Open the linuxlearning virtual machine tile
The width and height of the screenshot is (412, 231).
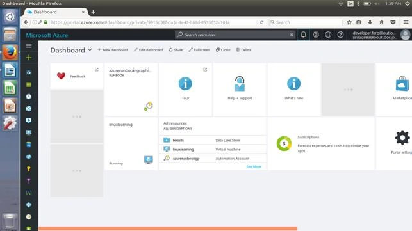click(131, 143)
